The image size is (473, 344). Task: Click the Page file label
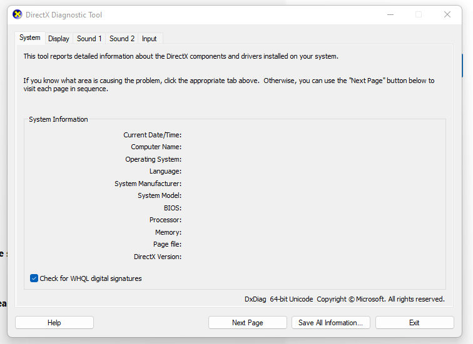[167, 244]
